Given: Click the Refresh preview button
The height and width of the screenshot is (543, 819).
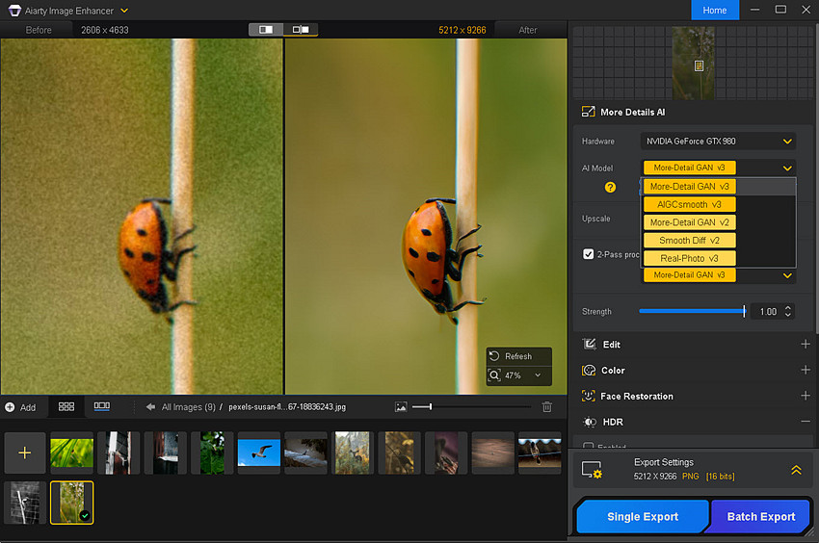Looking at the screenshot, I should click(x=518, y=356).
